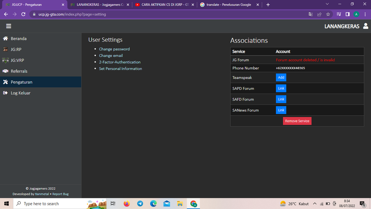This screenshot has height=209, width=371.
Task: Open a new browser tab
Action: pyautogui.click(x=268, y=5)
